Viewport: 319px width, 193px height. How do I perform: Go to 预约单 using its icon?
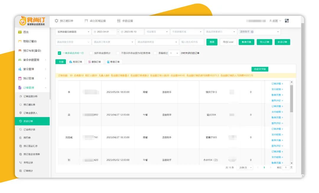20,138
